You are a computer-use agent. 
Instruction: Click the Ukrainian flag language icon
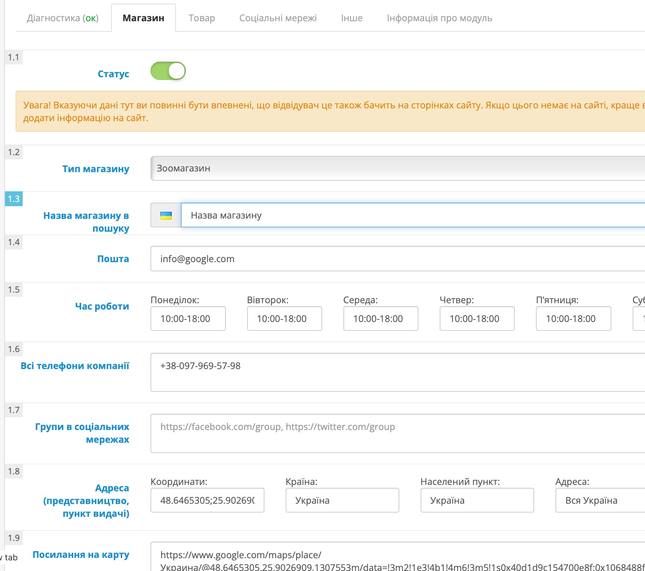point(166,215)
